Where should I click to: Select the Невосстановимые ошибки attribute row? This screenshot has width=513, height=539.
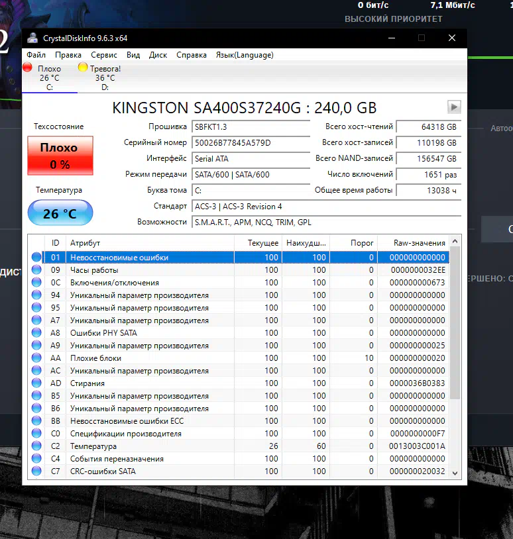tap(246, 257)
